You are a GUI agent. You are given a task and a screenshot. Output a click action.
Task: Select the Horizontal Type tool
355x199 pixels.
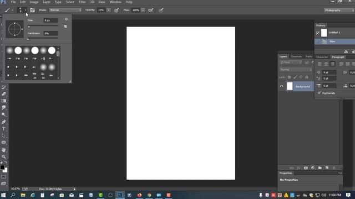point(4,129)
